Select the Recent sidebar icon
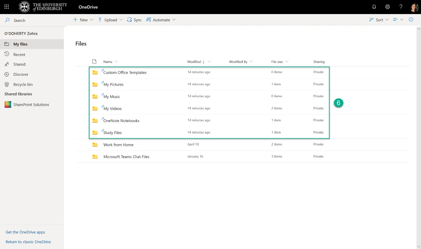The image size is (421, 249). (x=7, y=54)
